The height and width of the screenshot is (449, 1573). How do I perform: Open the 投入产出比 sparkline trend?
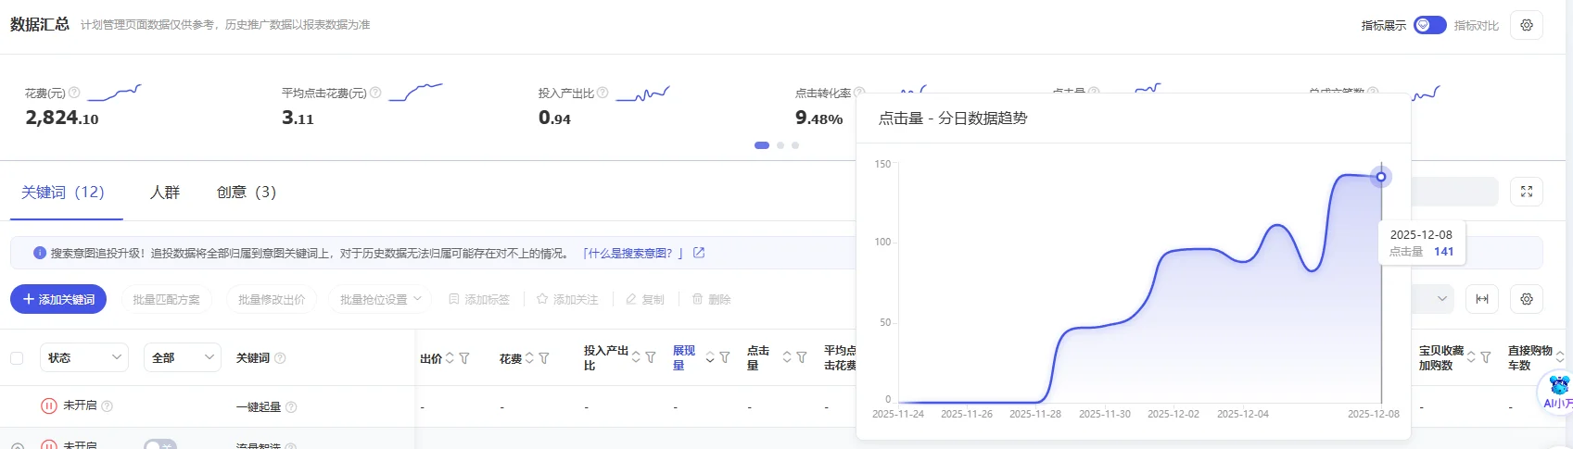tap(642, 93)
